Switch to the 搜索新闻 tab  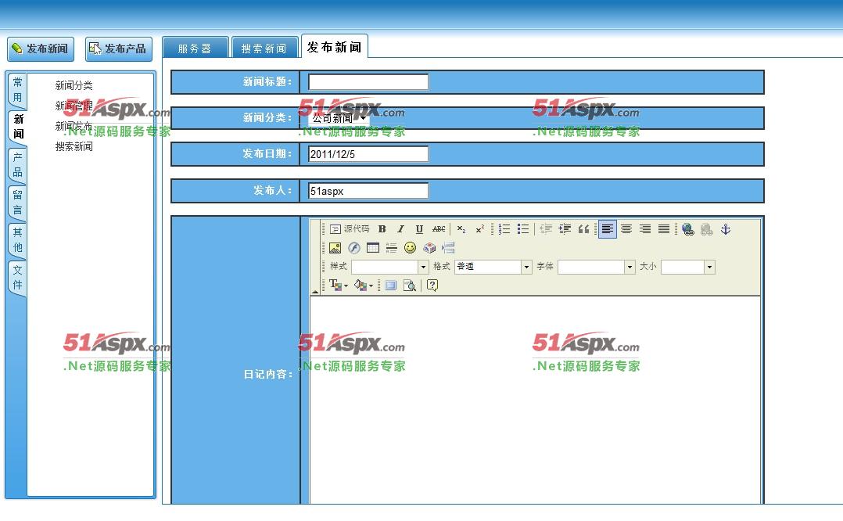264,47
